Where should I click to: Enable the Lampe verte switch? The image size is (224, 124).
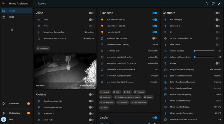coord(218,26)
